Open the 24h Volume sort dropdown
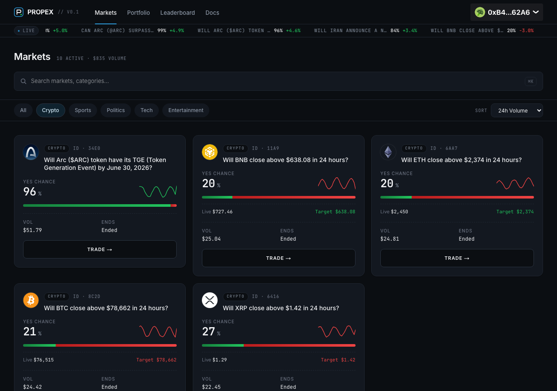This screenshot has height=391, width=557. (x=517, y=110)
